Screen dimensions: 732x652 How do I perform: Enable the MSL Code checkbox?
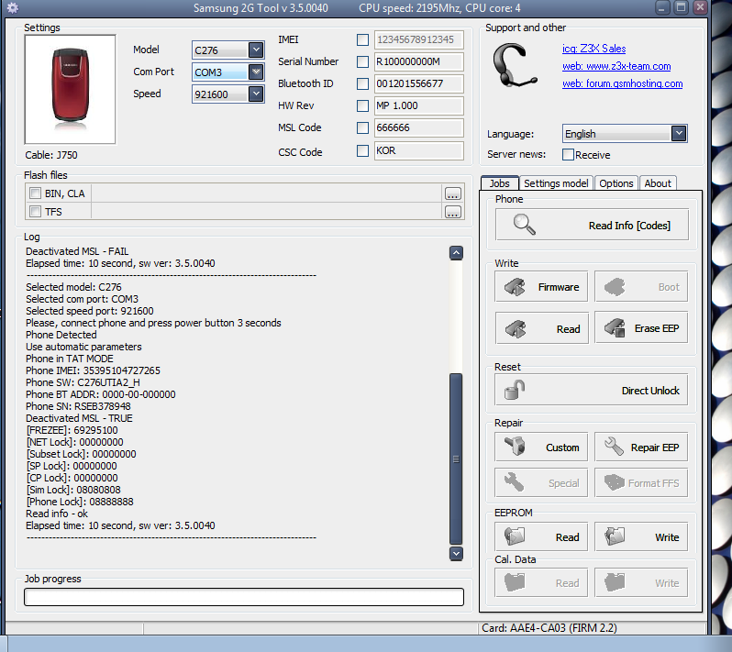[362, 127]
